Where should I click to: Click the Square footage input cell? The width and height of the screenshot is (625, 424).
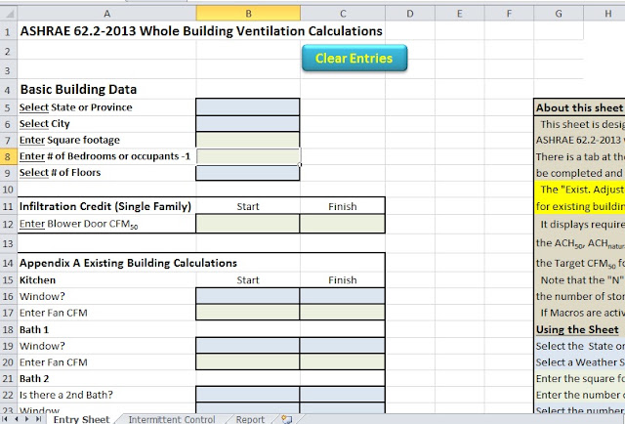pos(248,140)
